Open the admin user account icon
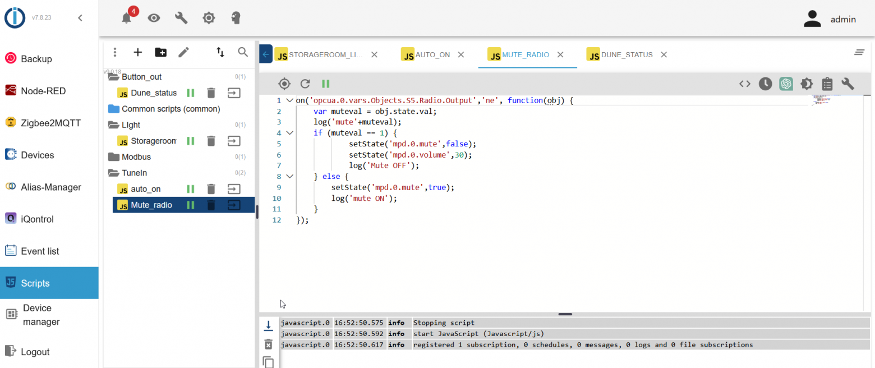875x368 pixels. point(812,19)
